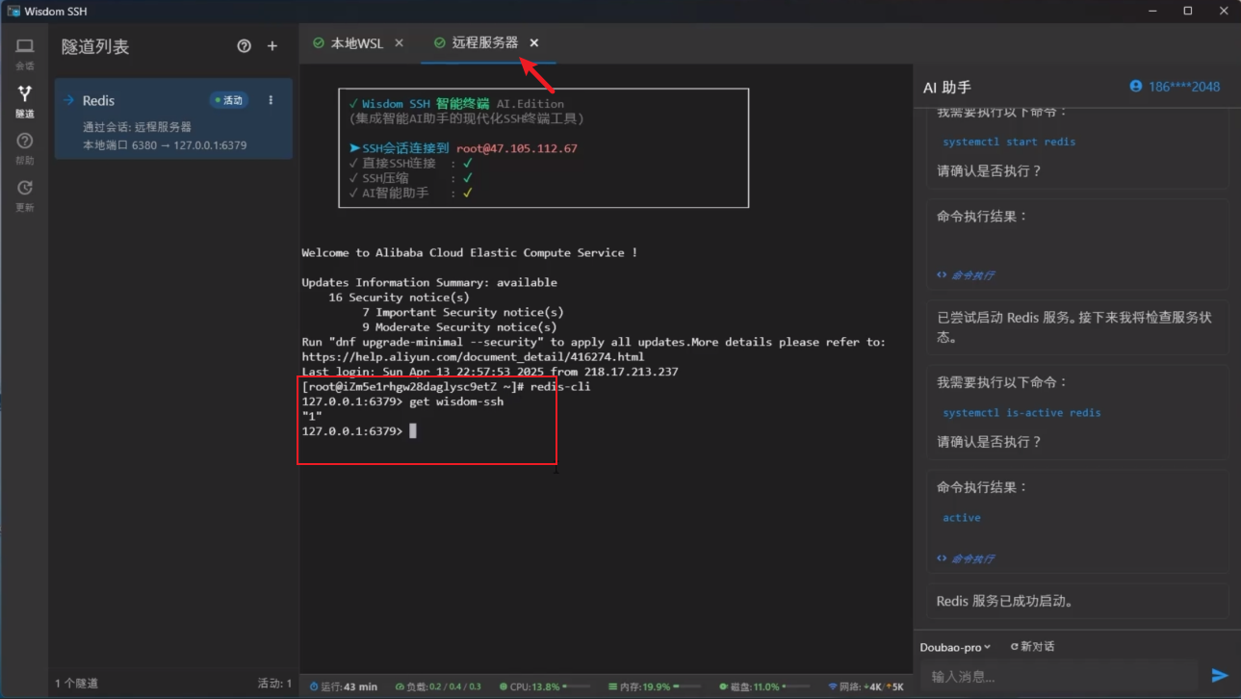This screenshot has width=1241, height=699.
Task: Click the 更新 (update) sidebar icon
Action: coord(24,195)
